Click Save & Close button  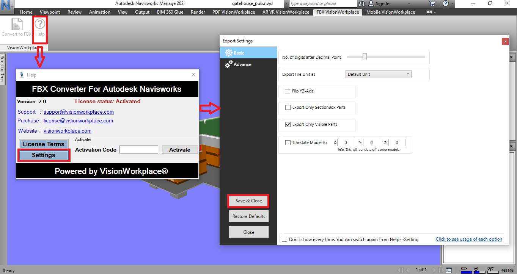(x=248, y=201)
